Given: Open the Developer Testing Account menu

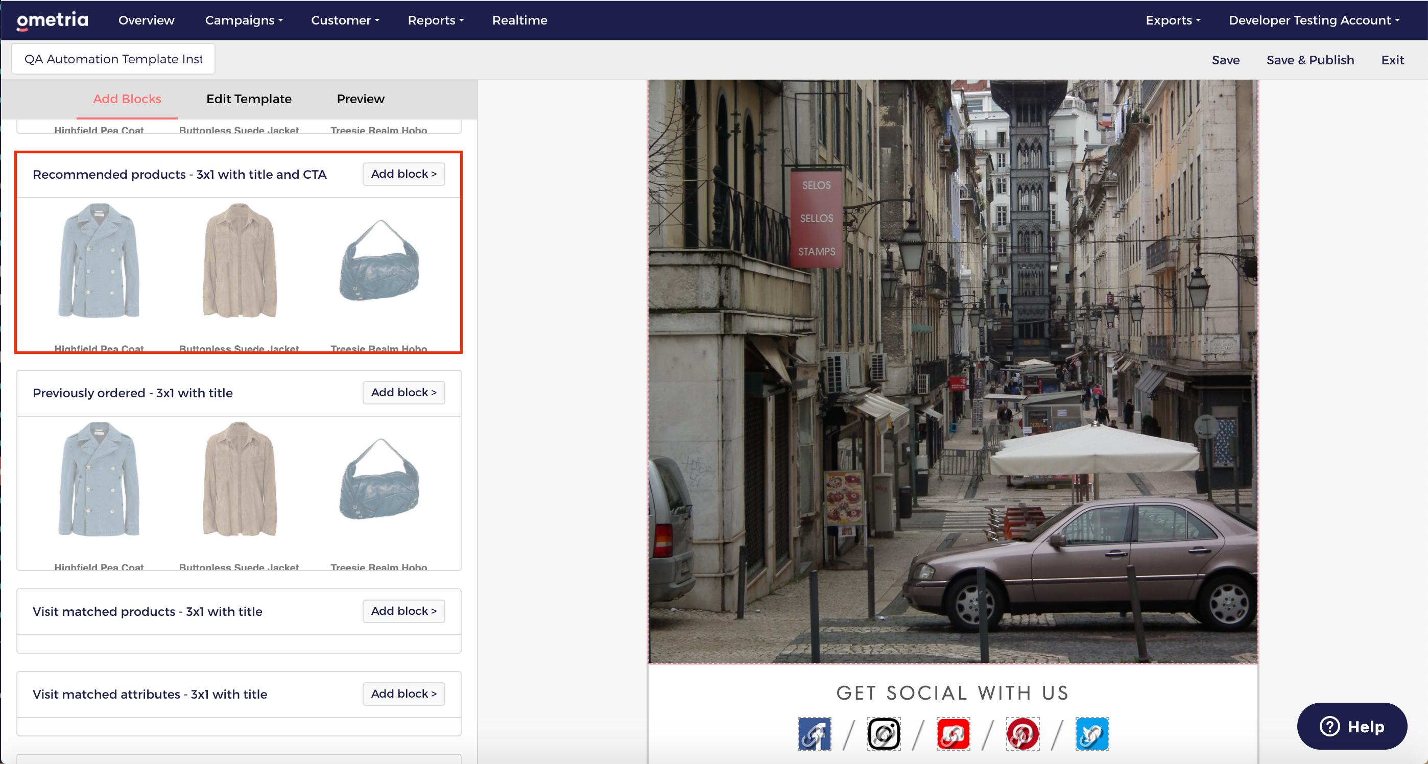Looking at the screenshot, I should click(1314, 20).
